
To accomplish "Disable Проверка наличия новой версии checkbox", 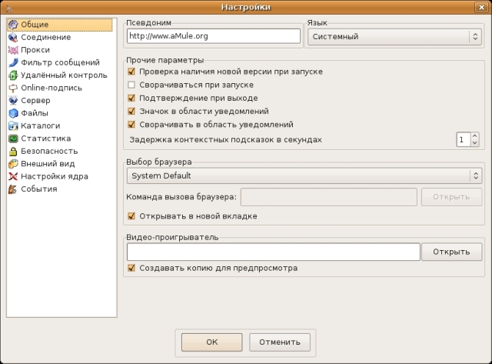I will [131, 72].
